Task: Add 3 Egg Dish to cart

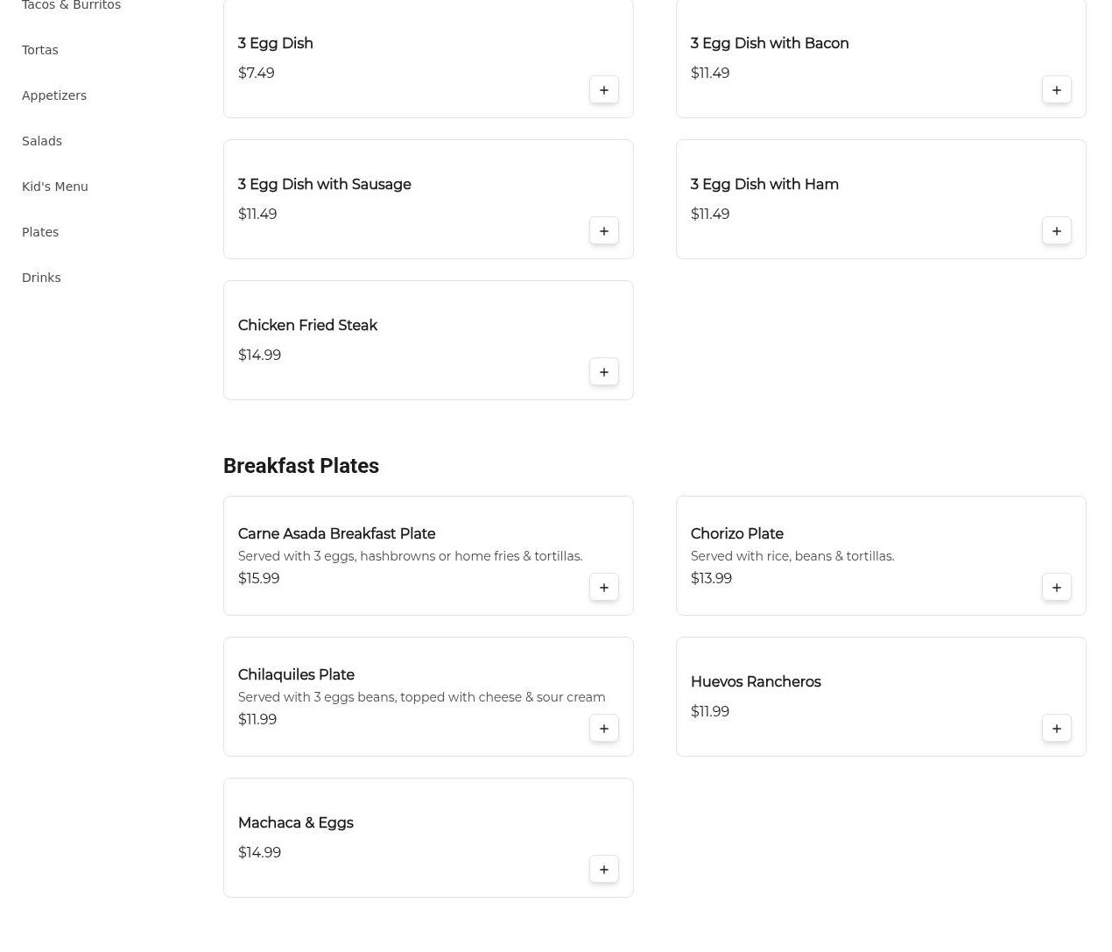Action: click(603, 90)
